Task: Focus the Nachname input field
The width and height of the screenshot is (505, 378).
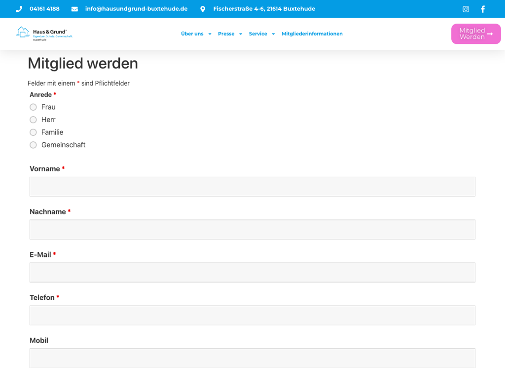Action: click(x=252, y=229)
